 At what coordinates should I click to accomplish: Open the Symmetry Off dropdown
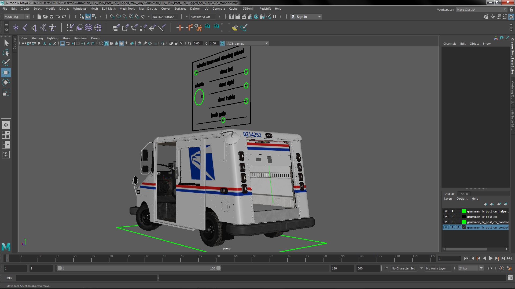(203, 17)
